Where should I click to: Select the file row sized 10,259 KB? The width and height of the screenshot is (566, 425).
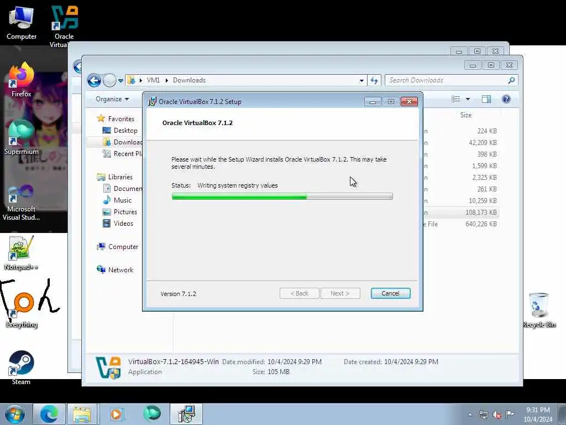coord(461,200)
